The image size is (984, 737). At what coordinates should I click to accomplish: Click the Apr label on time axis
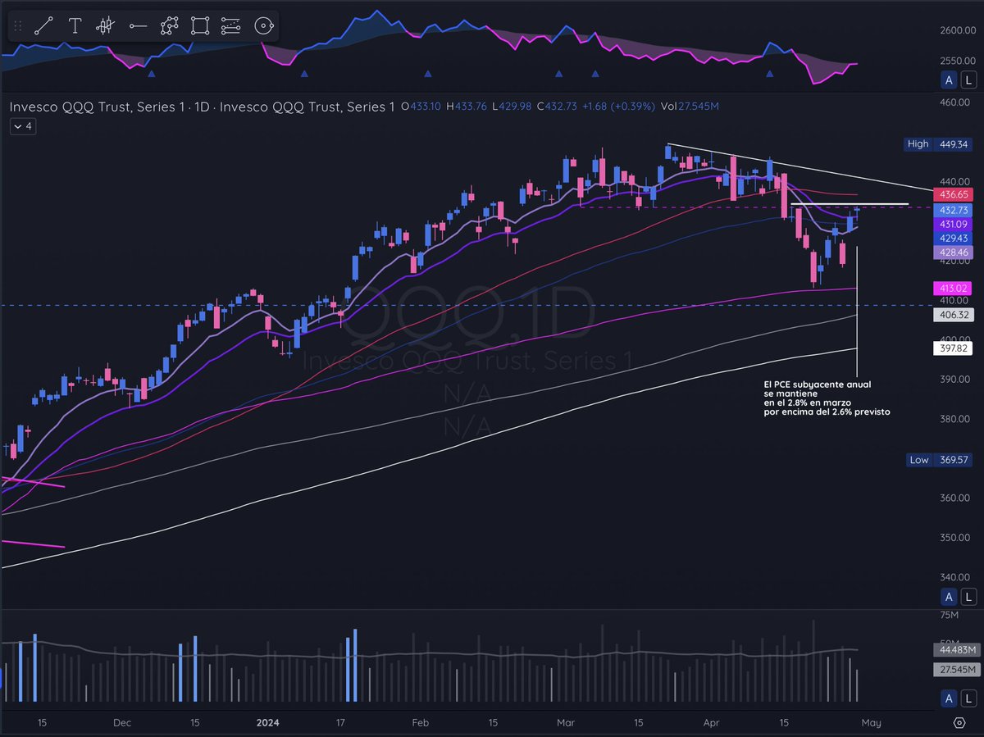(713, 723)
